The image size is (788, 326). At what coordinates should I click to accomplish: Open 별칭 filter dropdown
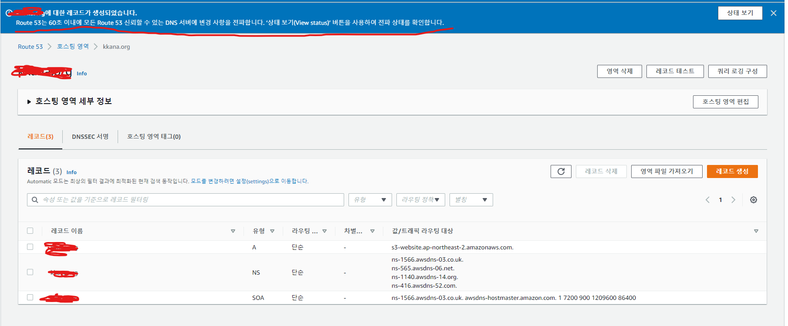[x=471, y=200]
